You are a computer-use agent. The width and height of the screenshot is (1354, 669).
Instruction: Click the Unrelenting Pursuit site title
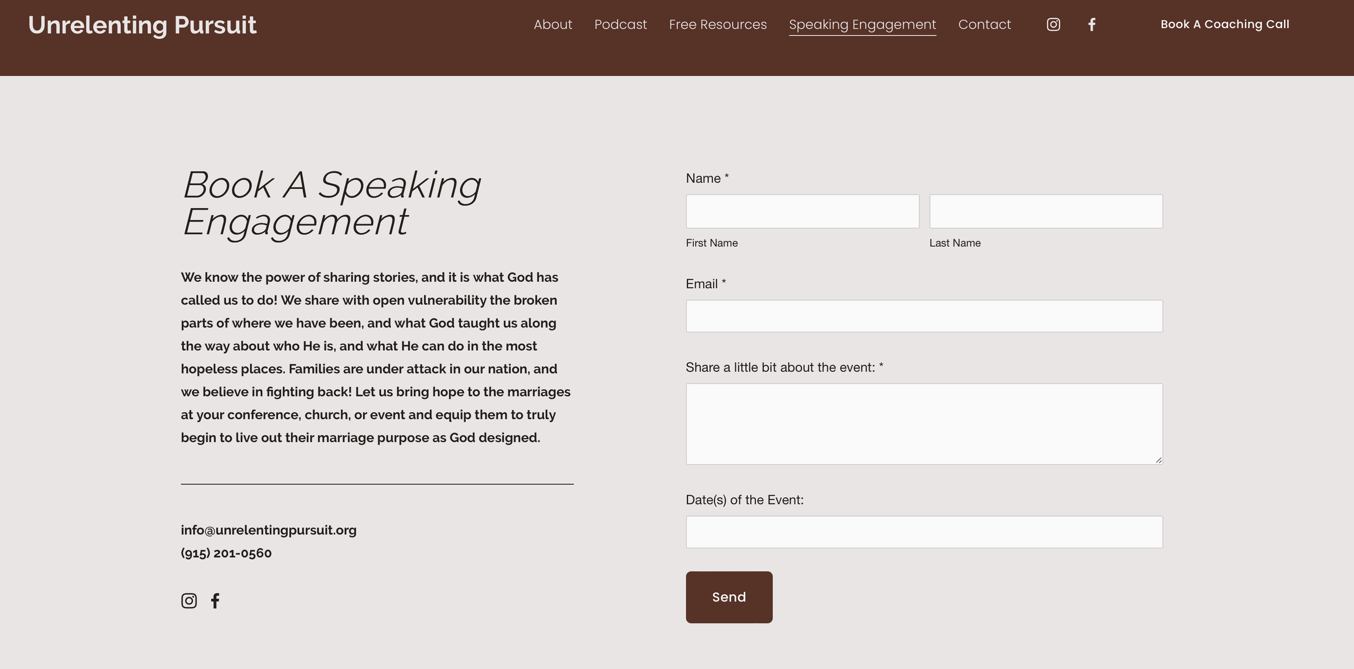(142, 25)
